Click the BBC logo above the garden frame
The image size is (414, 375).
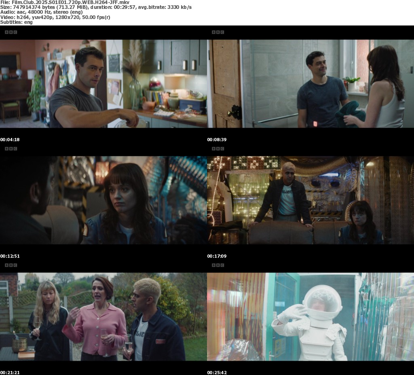click(x=11, y=265)
